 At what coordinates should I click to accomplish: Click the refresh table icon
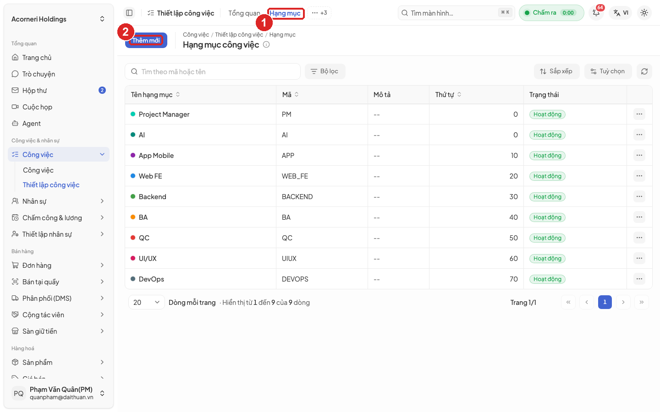coord(644,71)
